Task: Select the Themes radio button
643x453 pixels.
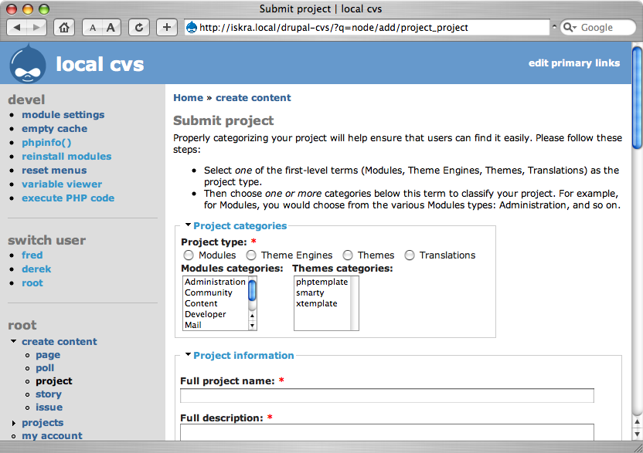Action: (x=348, y=255)
